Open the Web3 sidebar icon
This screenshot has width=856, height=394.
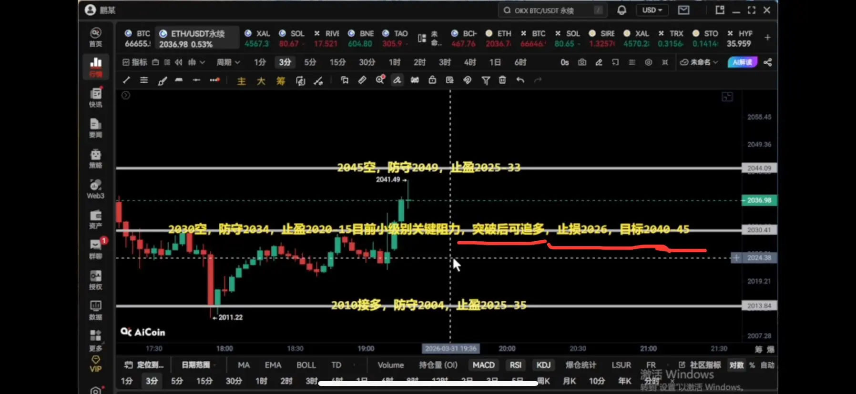[95, 189]
